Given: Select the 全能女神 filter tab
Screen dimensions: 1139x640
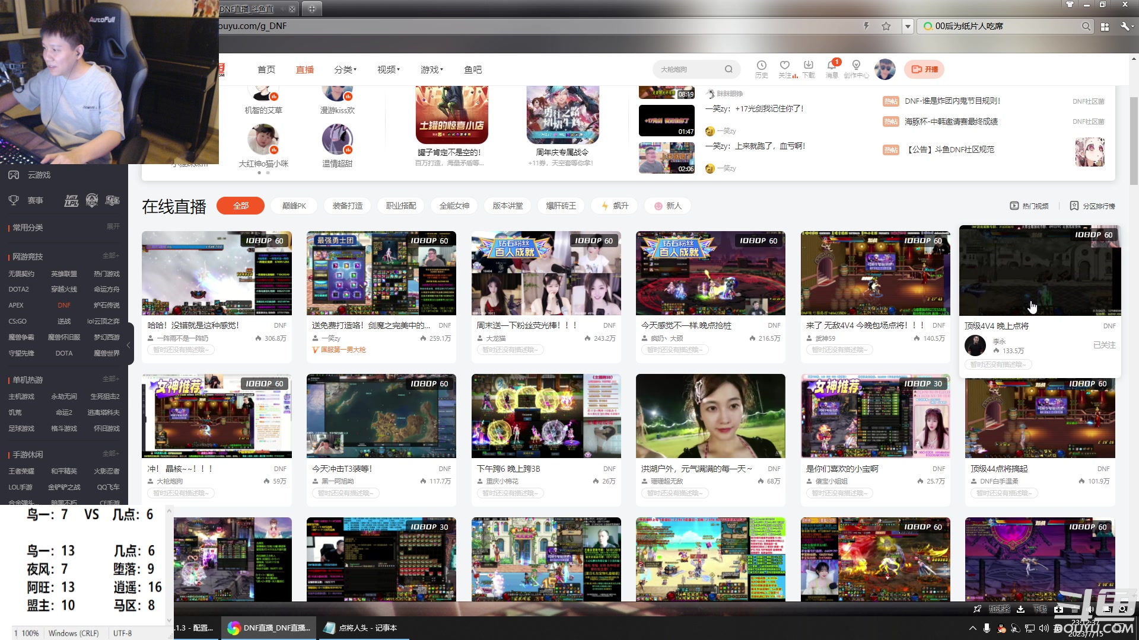Looking at the screenshot, I should pos(454,206).
